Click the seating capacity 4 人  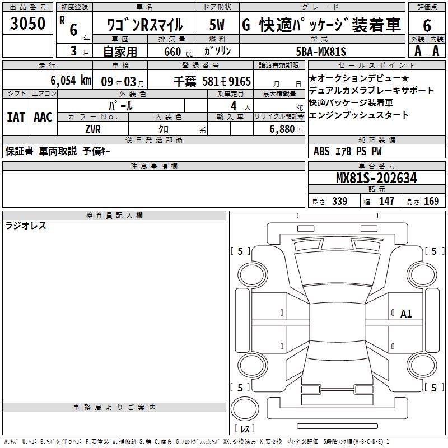coord(241,106)
